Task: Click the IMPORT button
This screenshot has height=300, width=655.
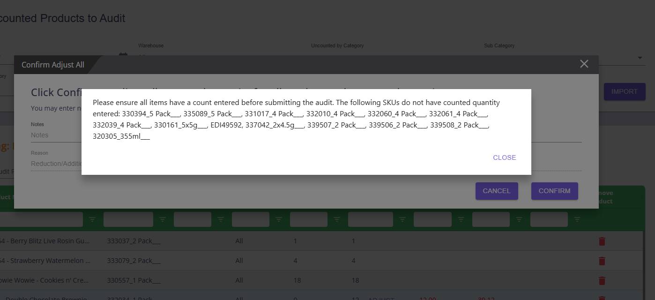Action: (625, 91)
